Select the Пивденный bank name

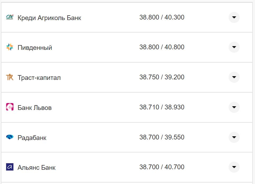pyautogui.click(x=35, y=48)
